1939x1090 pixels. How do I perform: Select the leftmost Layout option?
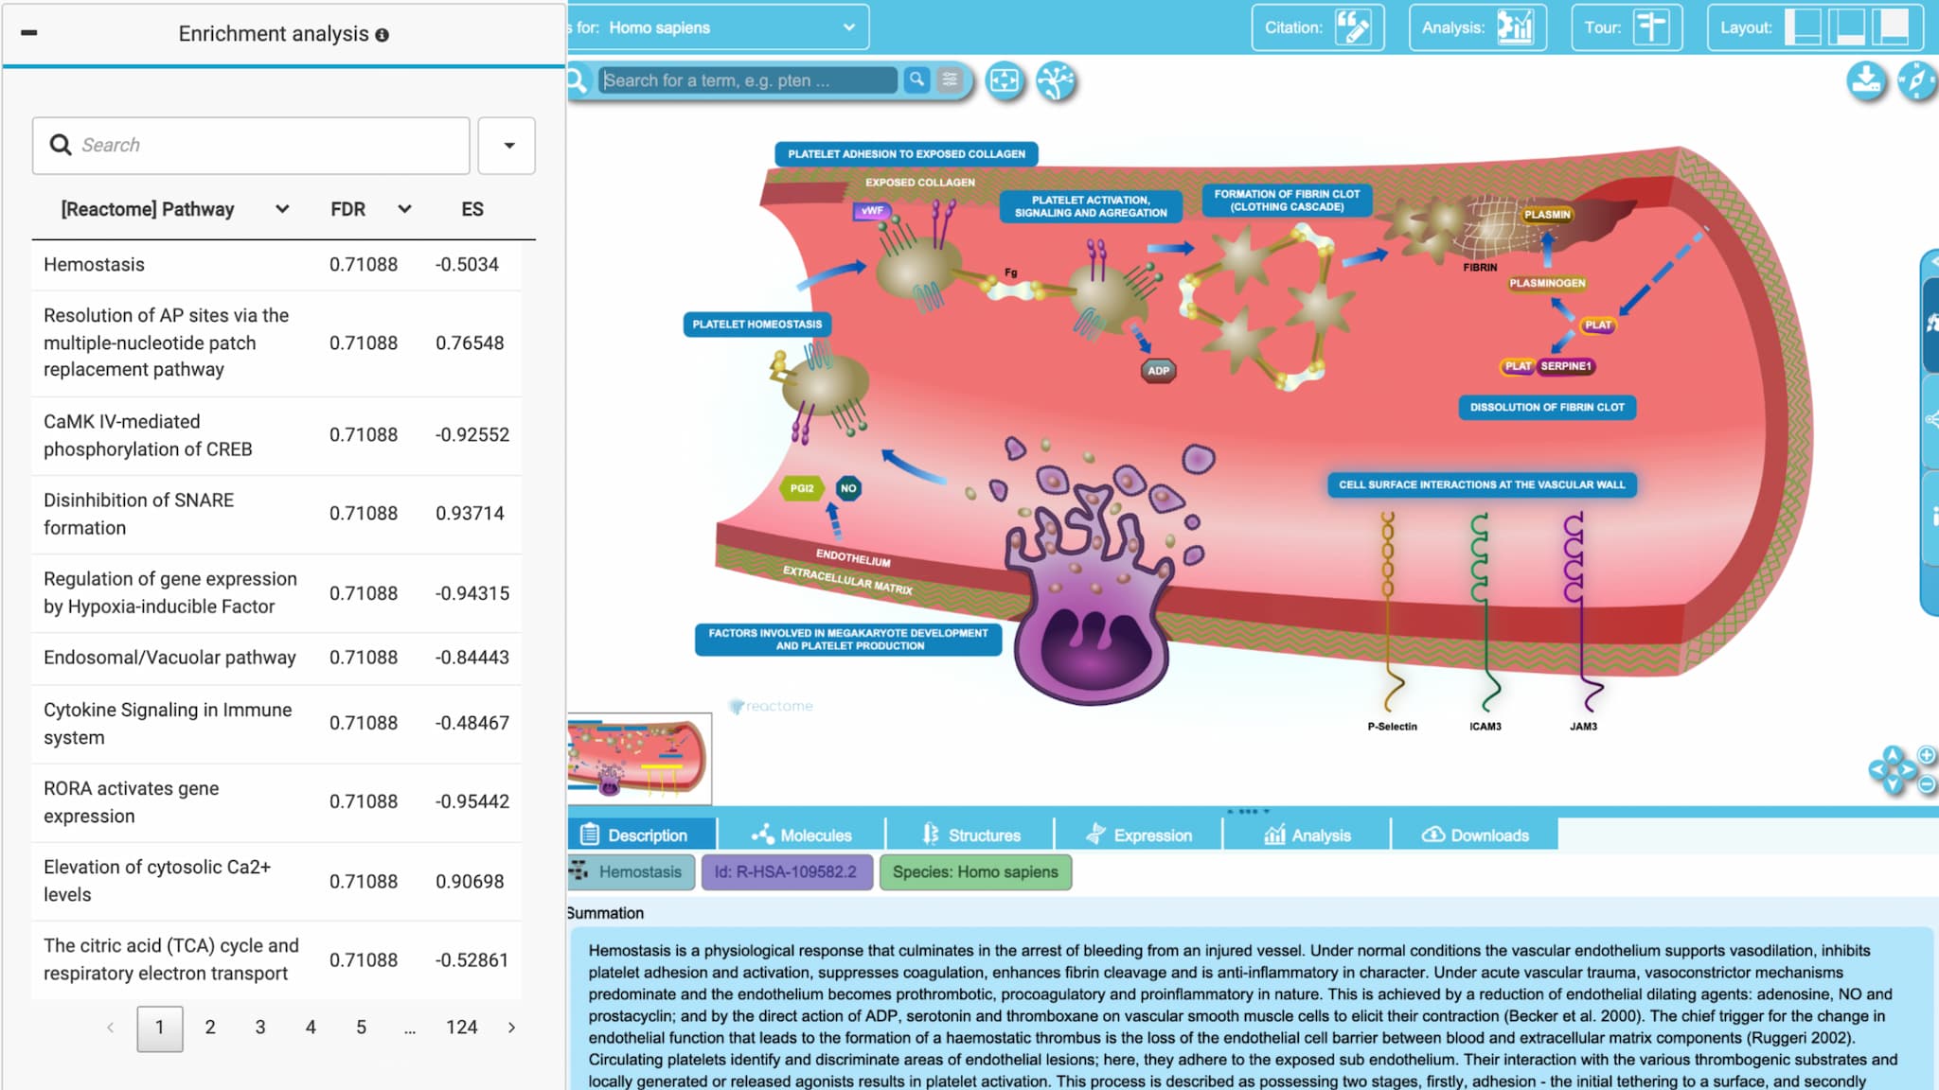point(1804,27)
